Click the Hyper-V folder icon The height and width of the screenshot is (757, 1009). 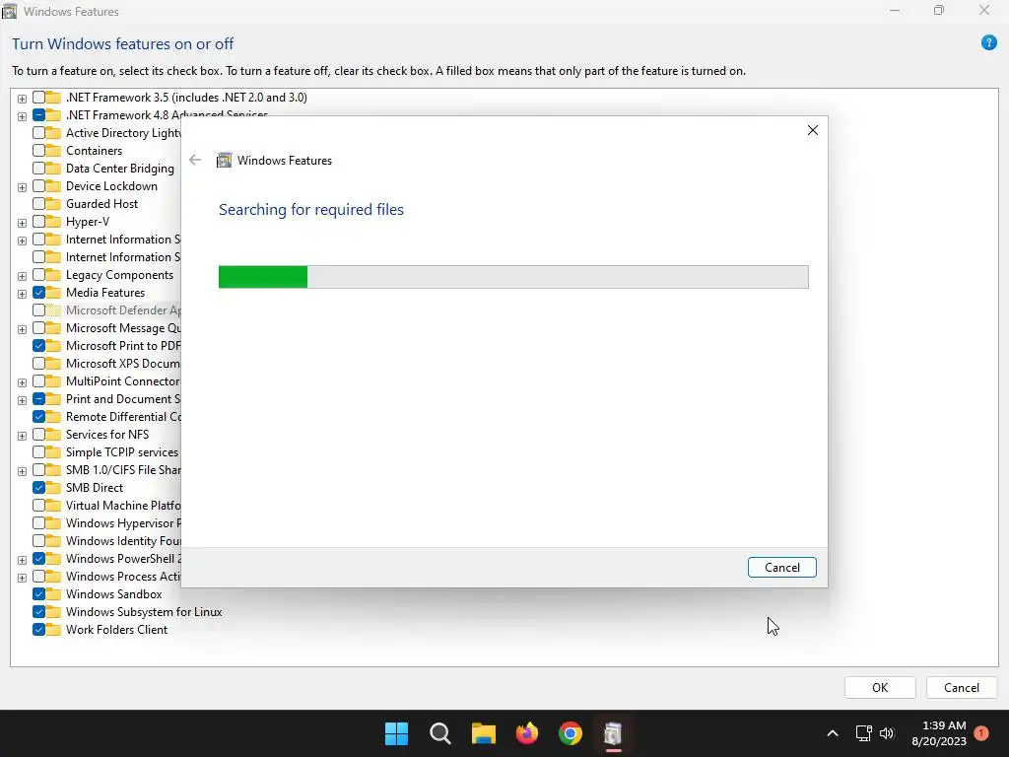pyautogui.click(x=54, y=222)
